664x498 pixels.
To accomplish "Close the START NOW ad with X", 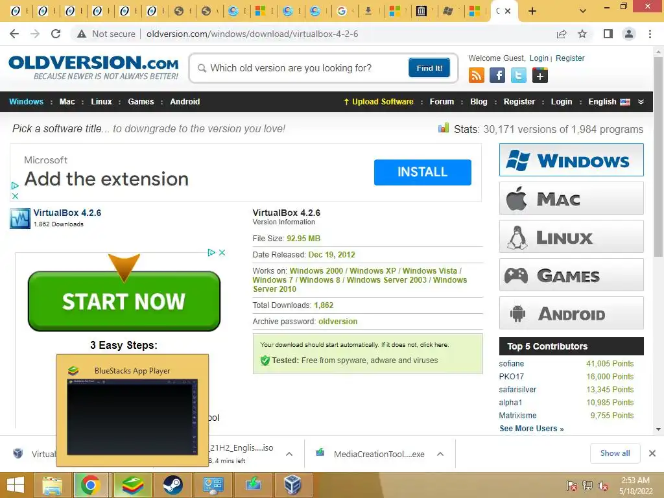I will point(222,252).
